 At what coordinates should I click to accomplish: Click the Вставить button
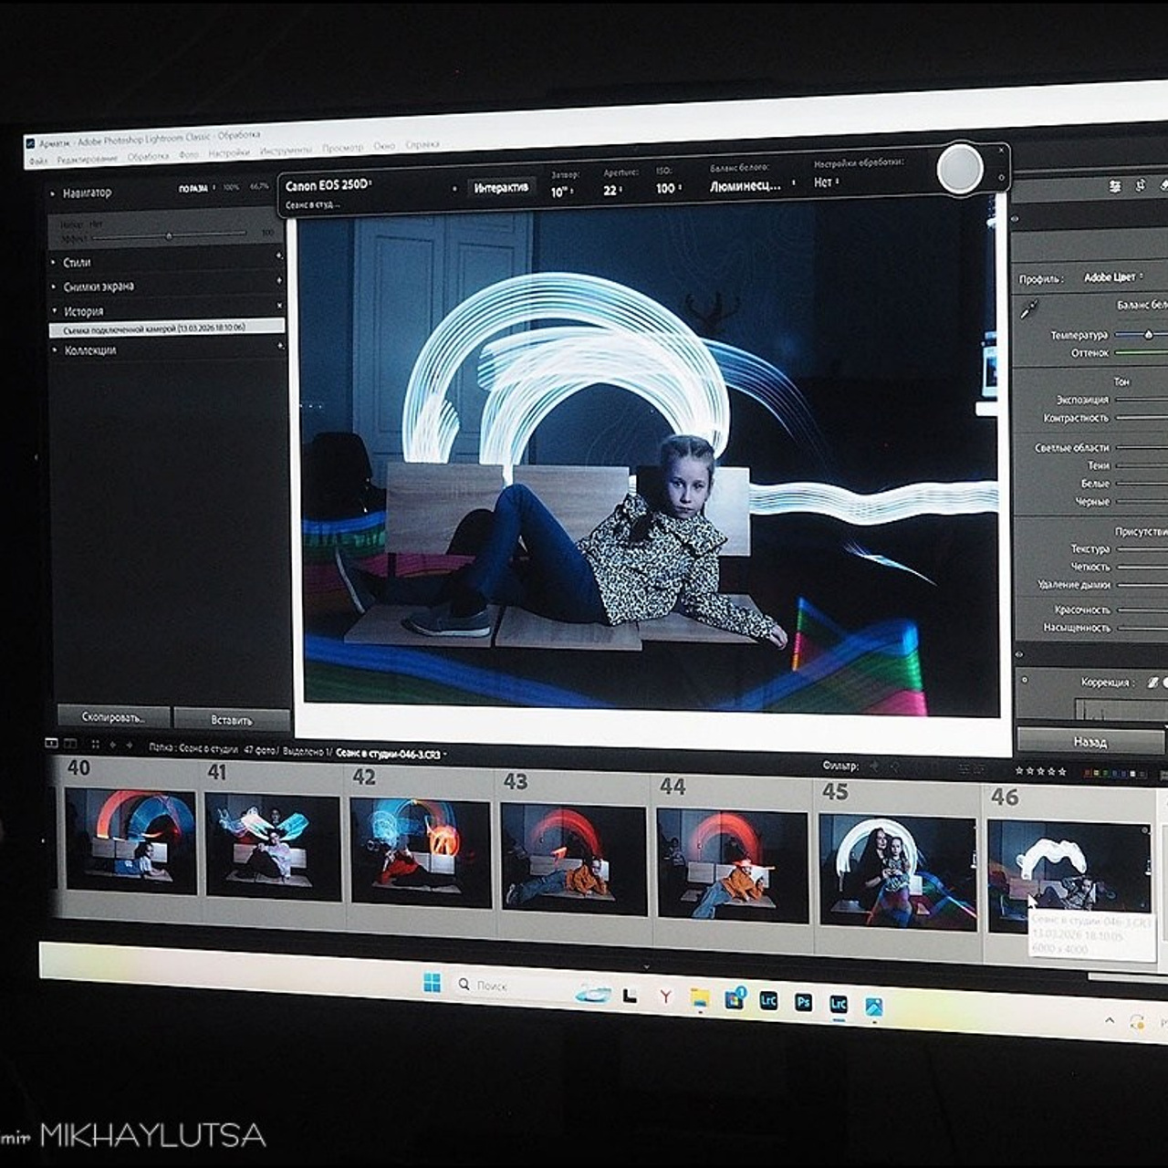[x=232, y=720]
